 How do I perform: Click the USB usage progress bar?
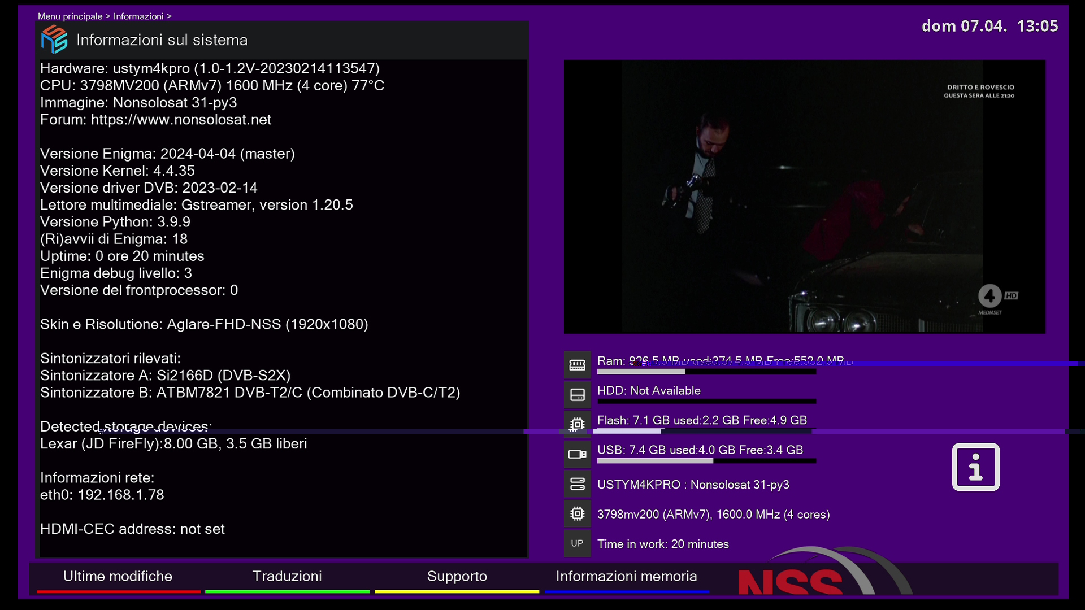pyautogui.click(x=706, y=461)
